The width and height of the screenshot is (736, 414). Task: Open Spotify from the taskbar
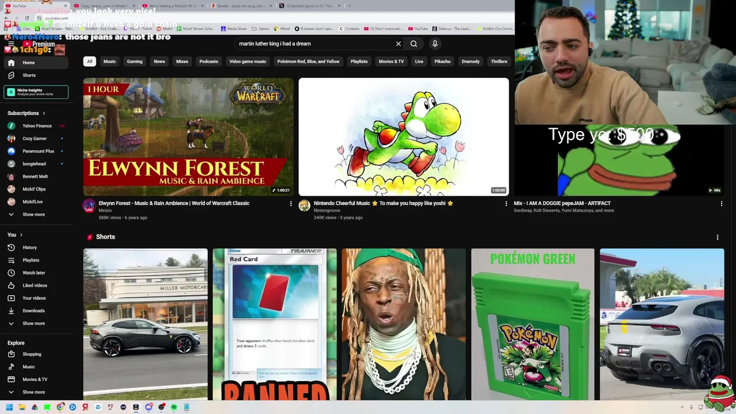pyautogui.click(x=174, y=407)
